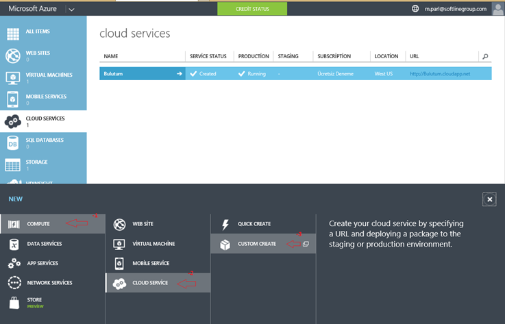This screenshot has height=324, width=505.
Task: Click the Web Site globe icon in New panel
Action: (x=119, y=224)
